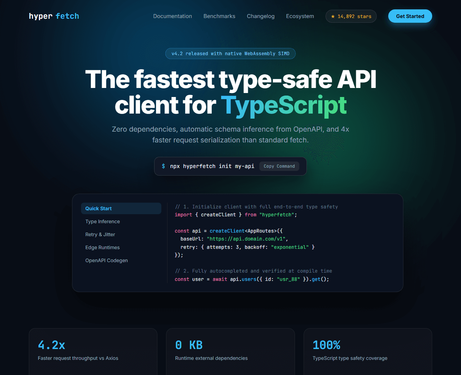Click the 'Faster request throughput vs Axios' label

tap(78, 358)
